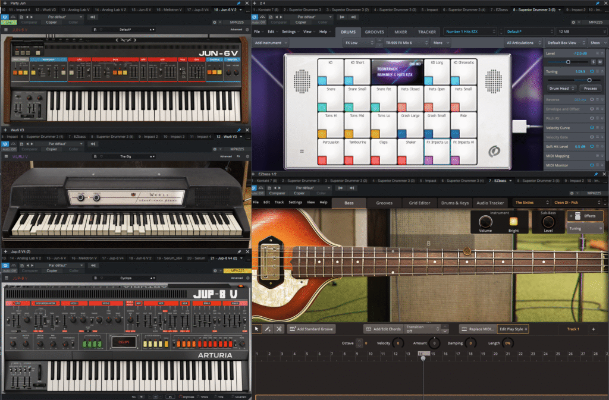Viewport: 609px width, 400px height.
Task: Click the pin icon of the Party Jun window
Action: tap(238, 3)
